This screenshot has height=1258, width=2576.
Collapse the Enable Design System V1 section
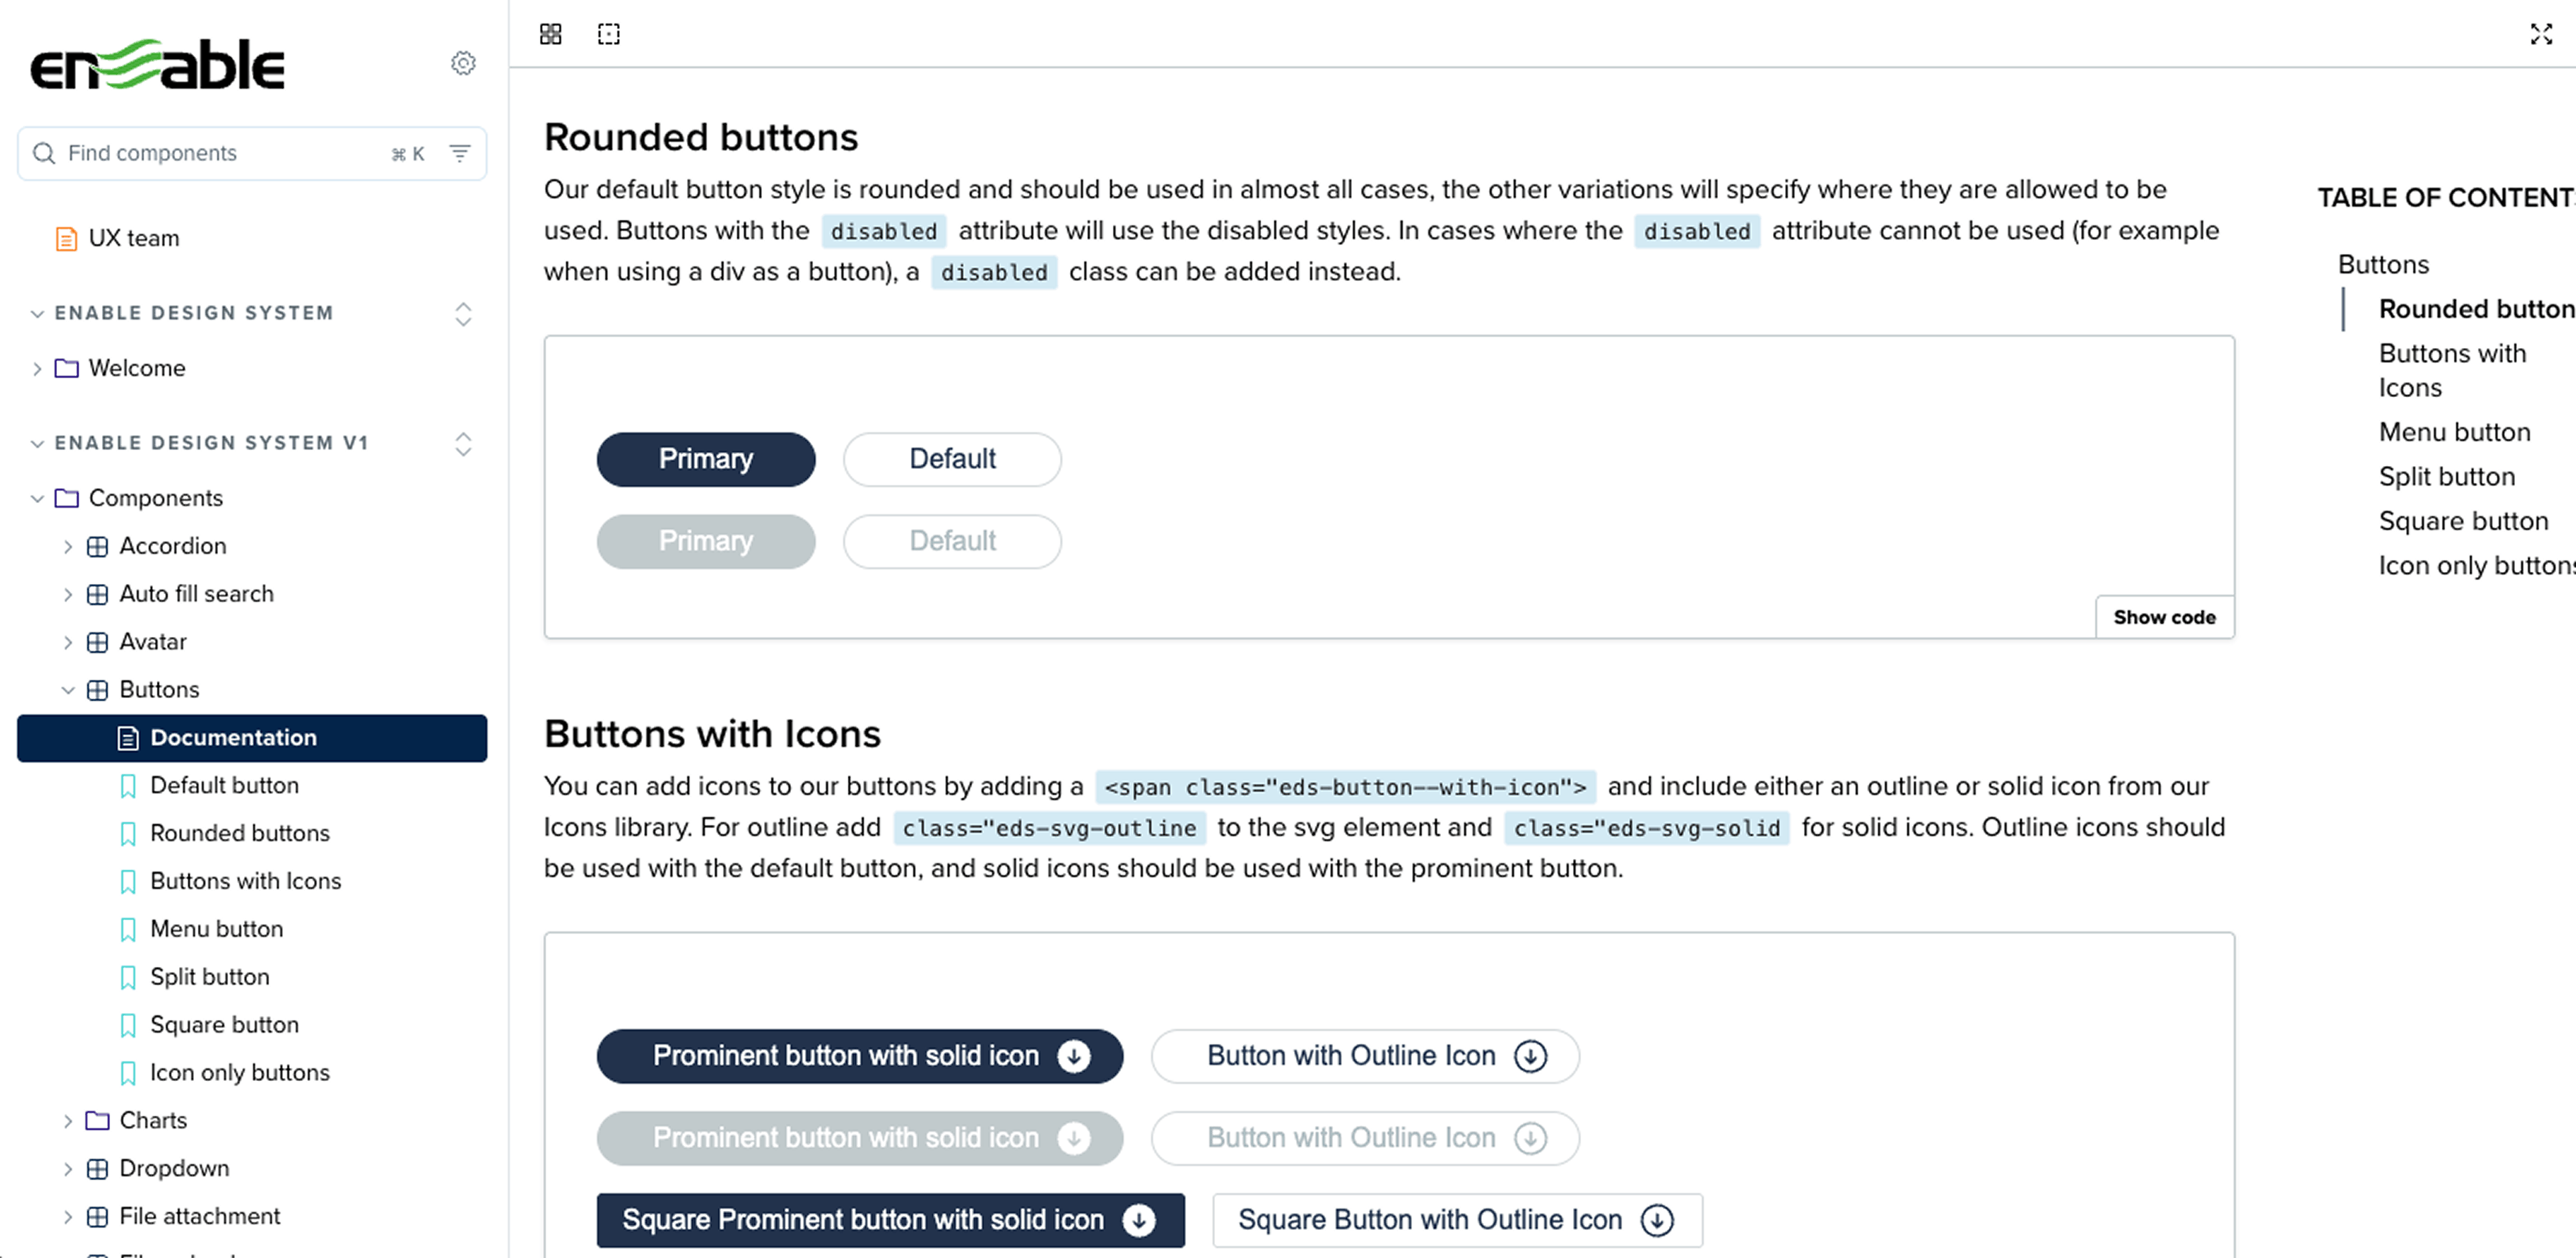(37, 443)
